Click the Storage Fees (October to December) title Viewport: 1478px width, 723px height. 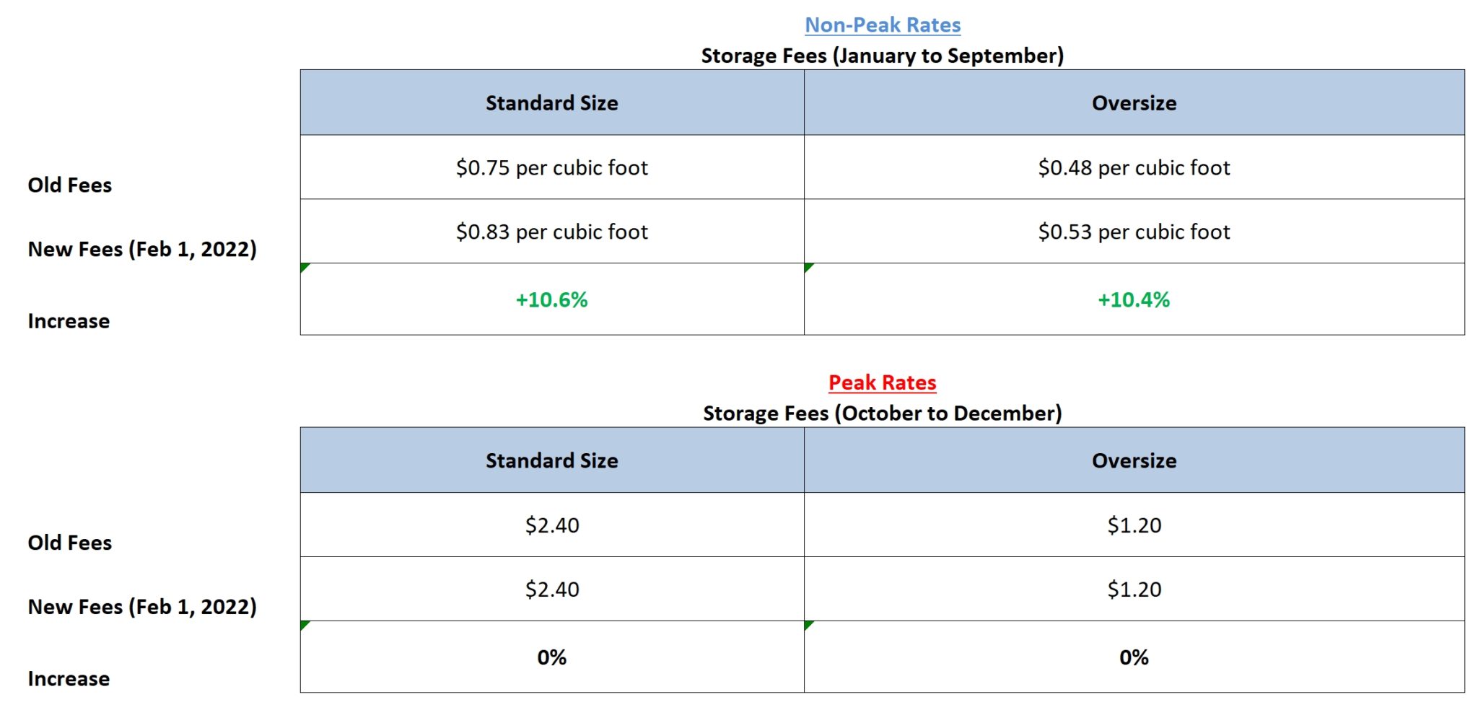point(882,413)
